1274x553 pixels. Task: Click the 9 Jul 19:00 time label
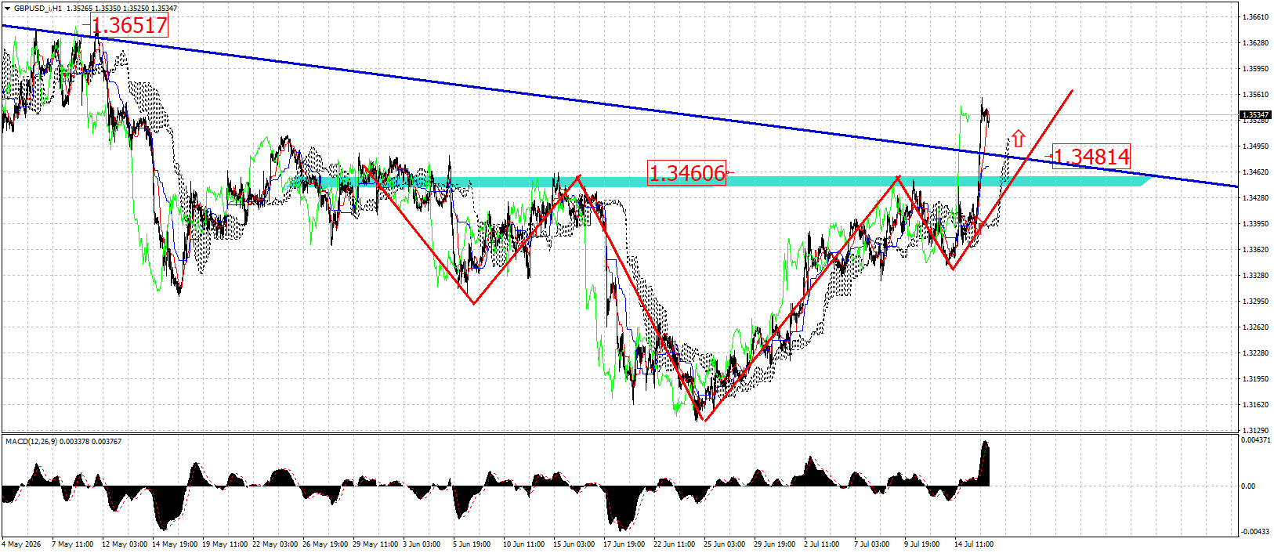point(921,544)
